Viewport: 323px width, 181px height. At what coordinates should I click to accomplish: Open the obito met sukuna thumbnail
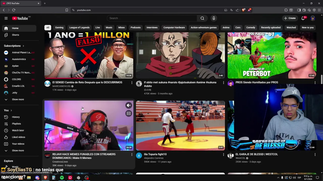tap(180, 55)
